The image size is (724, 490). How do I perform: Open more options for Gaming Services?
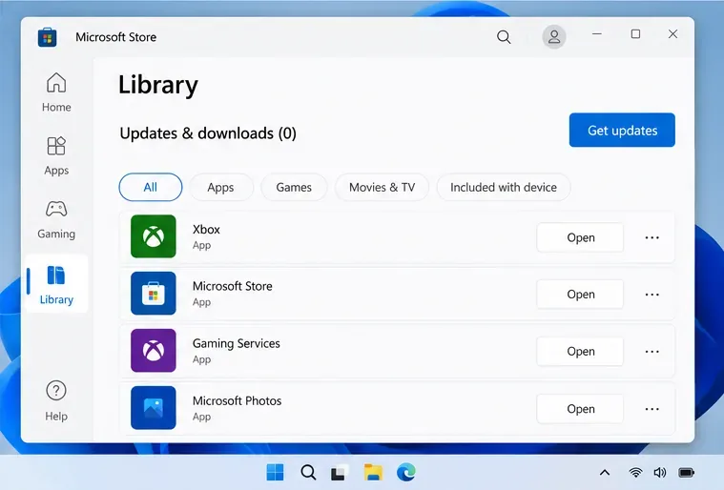click(x=652, y=352)
